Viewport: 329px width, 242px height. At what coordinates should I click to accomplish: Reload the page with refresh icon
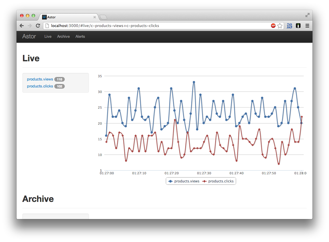[x=38, y=26]
